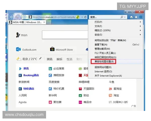Select F12 开发人员工具(L) menu item
This screenshot has height=121, width=151.
[x=116, y=53]
